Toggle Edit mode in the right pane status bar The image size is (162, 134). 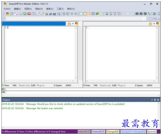coord(114,85)
